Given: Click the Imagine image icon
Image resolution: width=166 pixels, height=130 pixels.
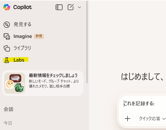Looking at the screenshot, I should 7,36.
